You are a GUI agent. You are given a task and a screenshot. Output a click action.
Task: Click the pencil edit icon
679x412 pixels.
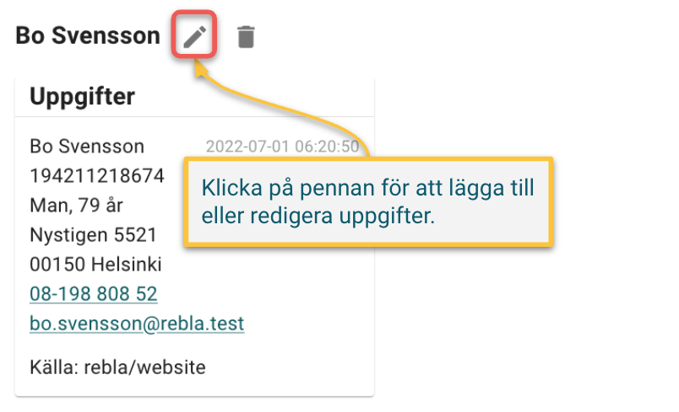tap(194, 36)
